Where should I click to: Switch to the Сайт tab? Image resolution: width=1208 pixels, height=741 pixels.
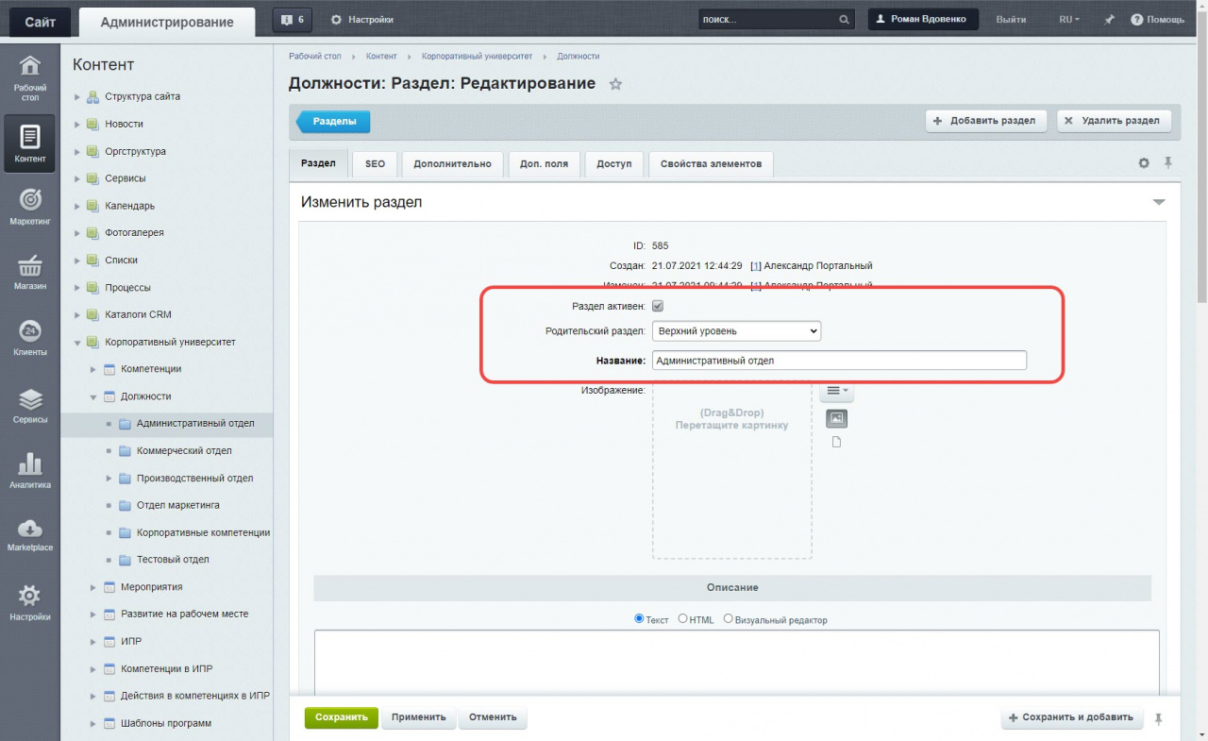[41, 23]
